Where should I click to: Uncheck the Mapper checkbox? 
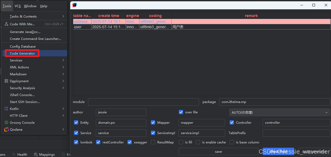[x=153, y=122]
